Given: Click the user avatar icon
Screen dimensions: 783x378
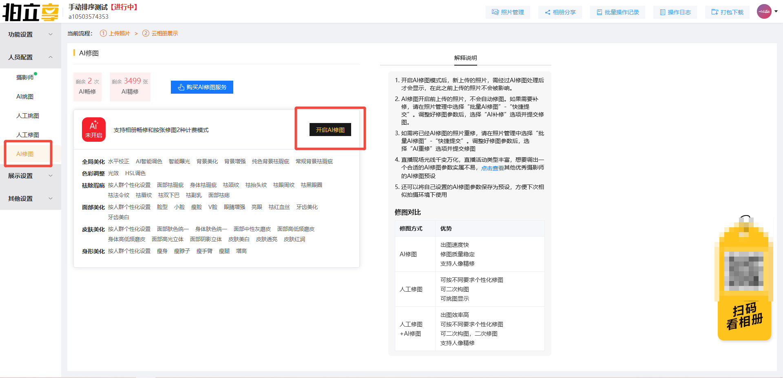Looking at the screenshot, I should click(x=764, y=11).
